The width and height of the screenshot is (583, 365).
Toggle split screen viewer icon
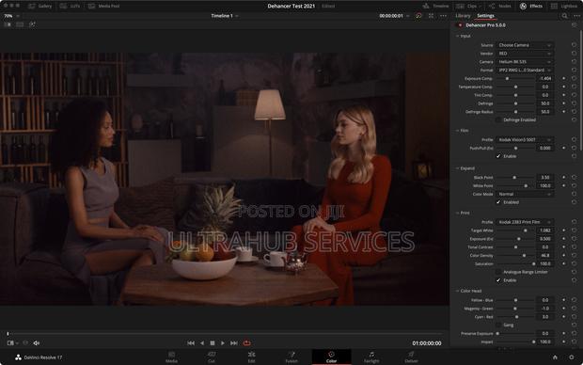click(20, 24)
